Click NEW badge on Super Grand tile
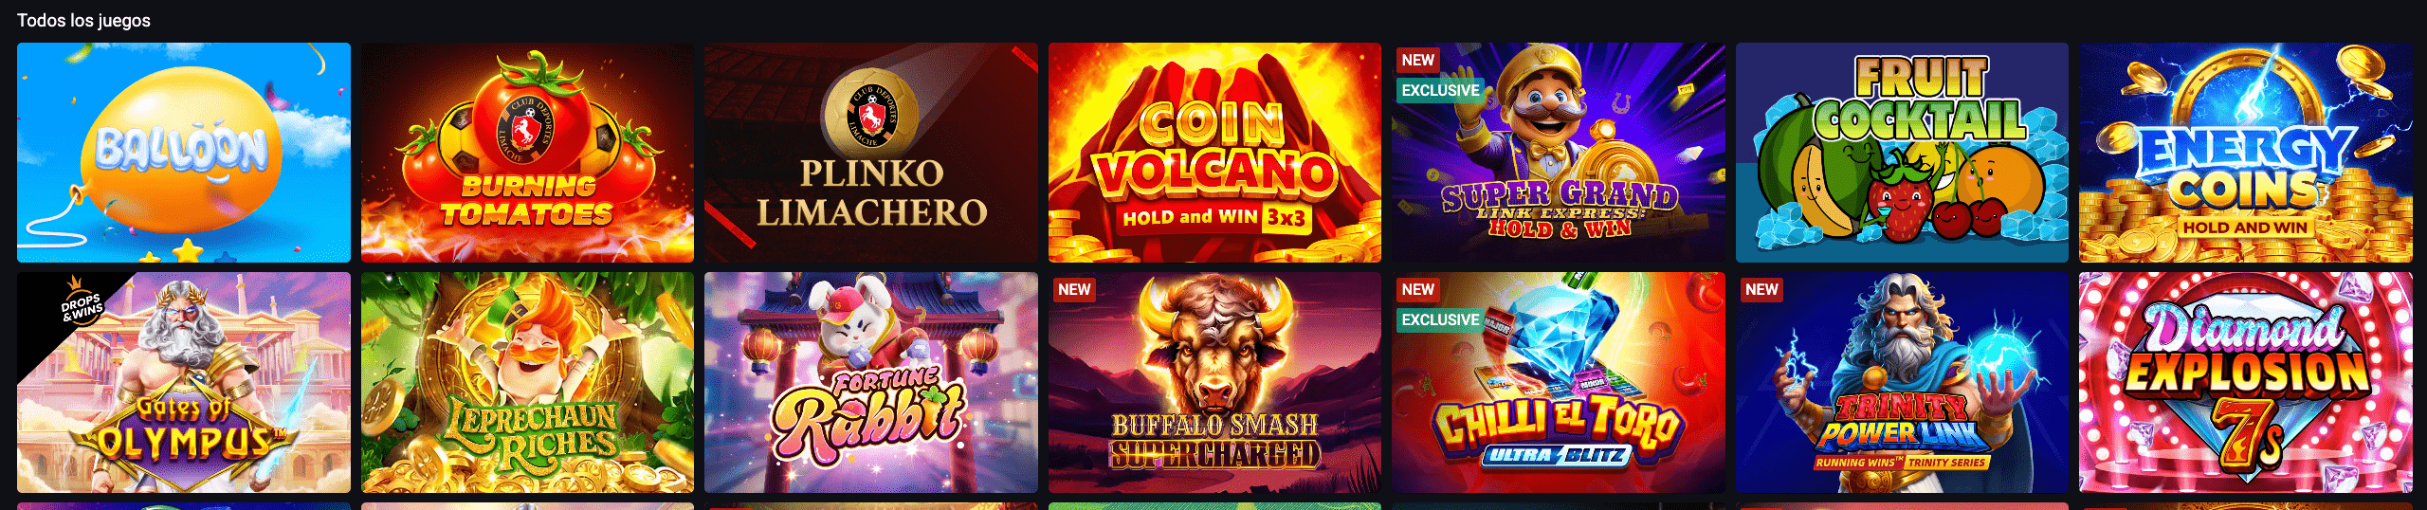This screenshot has height=510, width=2427. click(x=1417, y=60)
